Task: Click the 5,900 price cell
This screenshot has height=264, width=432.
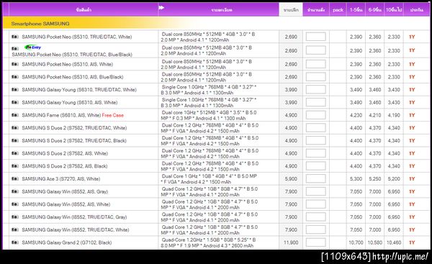Action: (291, 178)
